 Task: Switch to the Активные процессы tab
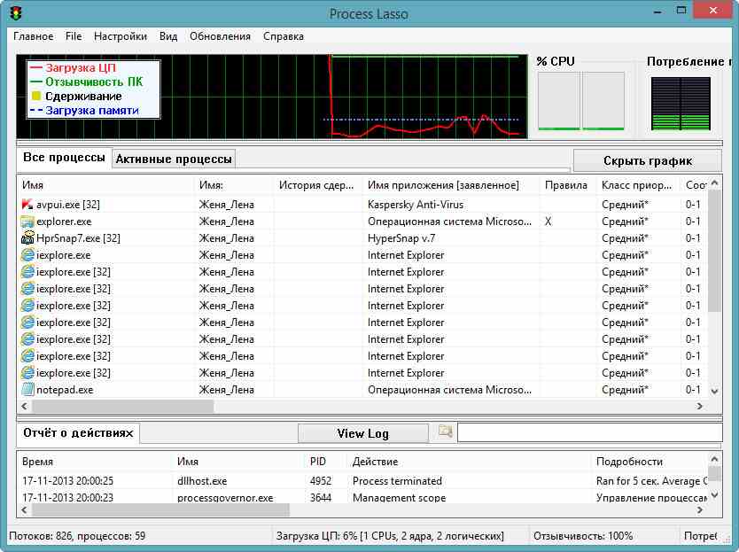point(174,159)
